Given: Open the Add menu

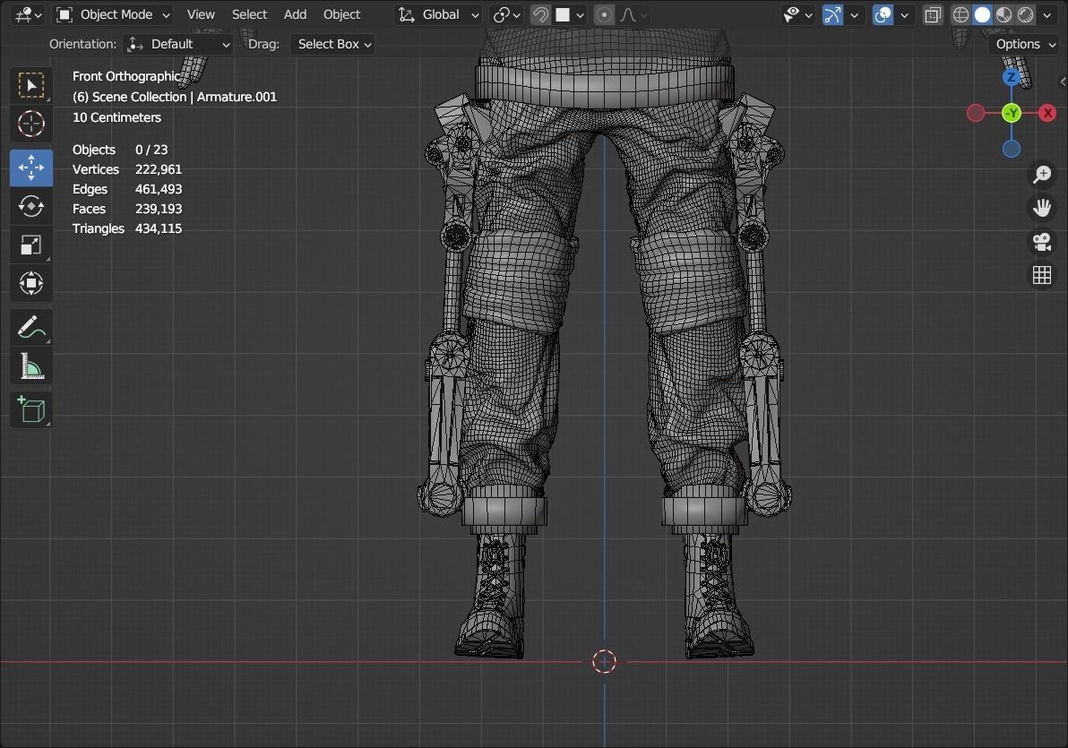Looking at the screenshot, I should [295, 14].
